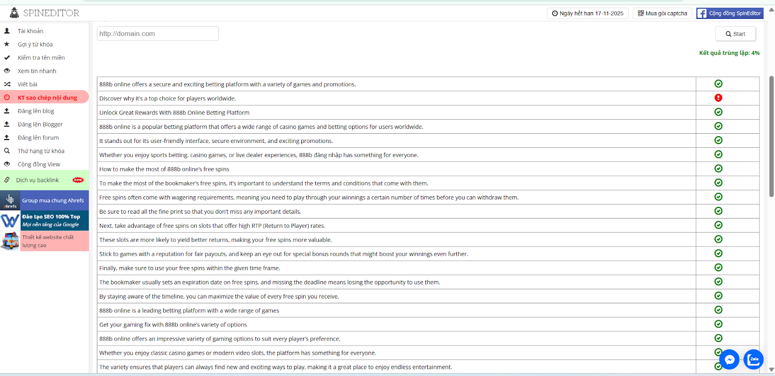Screen dimensions: 775x376
Task: Click check icon for How to make the most row
Action: [718, 169]
